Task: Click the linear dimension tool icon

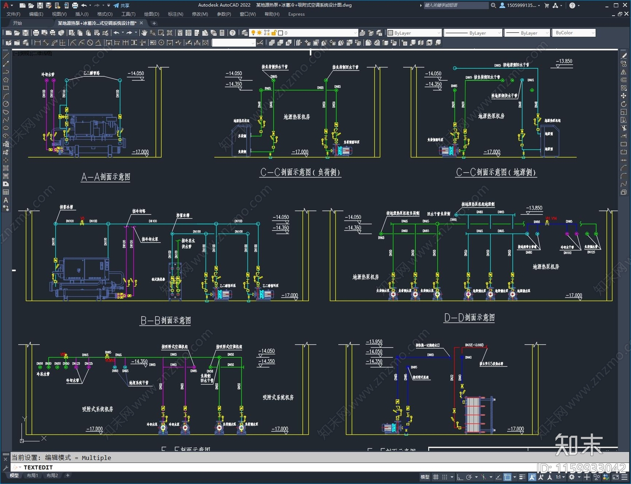Action: 37,43
